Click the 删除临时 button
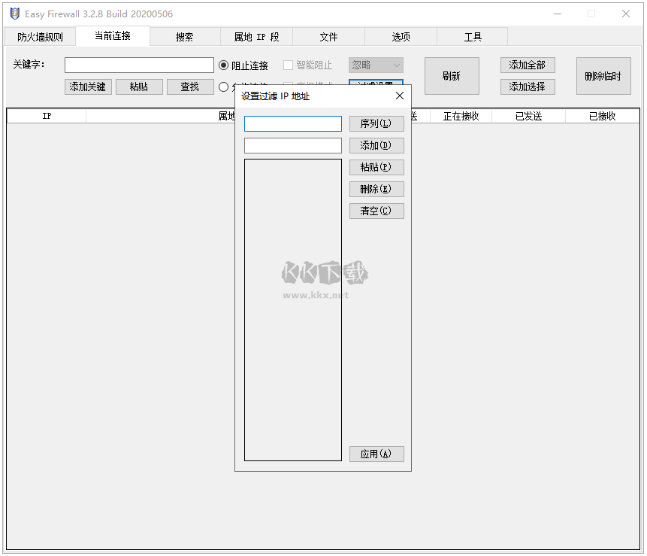647x556 pixels. tap(603, 75)
